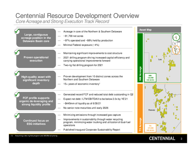Select the 'Large, contiguous acreage position' box

tap(36, 38)
